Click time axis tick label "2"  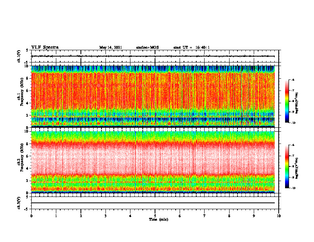pos(81,216)
